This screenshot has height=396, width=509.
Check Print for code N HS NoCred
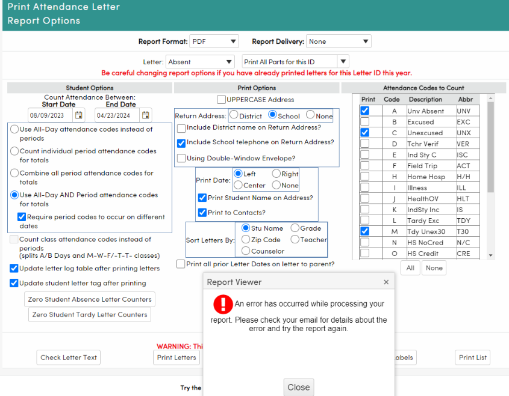click(x=365, y=242)
